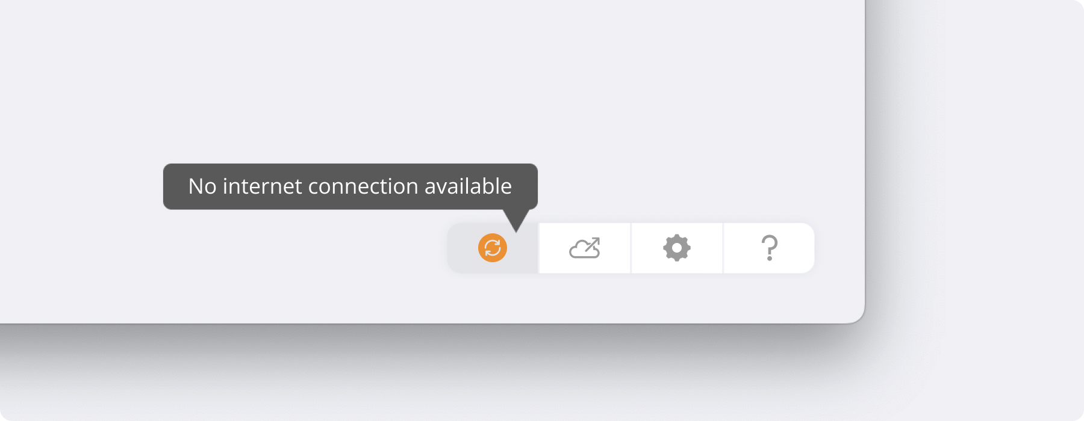Click the cloud with arrow icon
Viewport: 1084px width, 421px height.
click(585, 248)
